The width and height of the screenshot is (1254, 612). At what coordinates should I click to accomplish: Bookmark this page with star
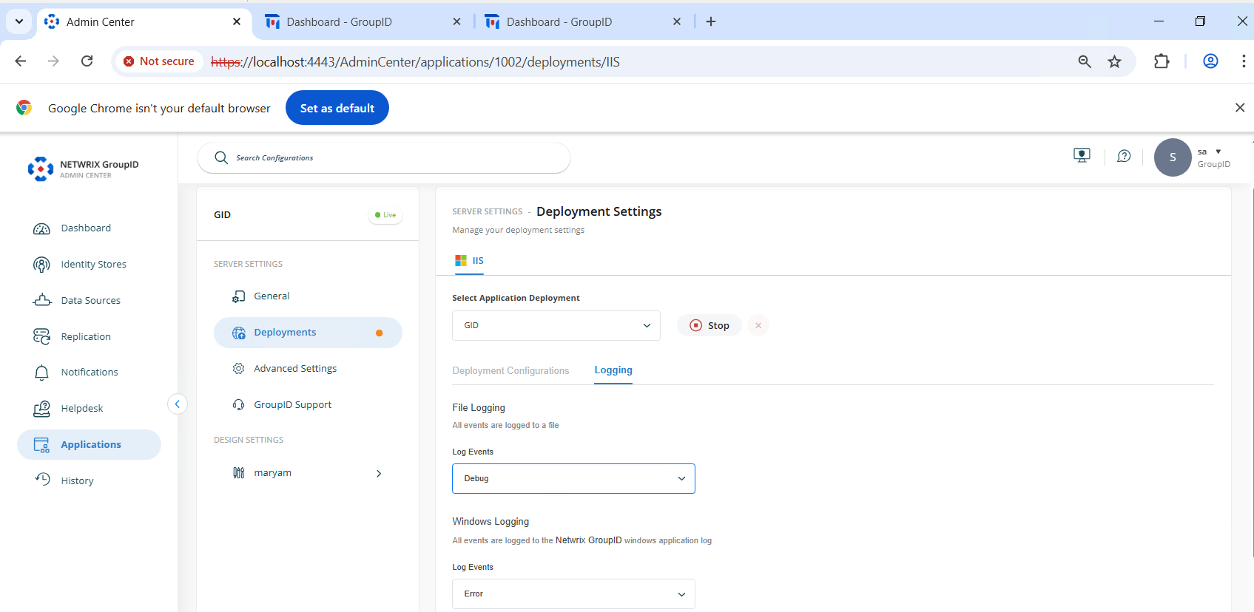pos(1115,62)
